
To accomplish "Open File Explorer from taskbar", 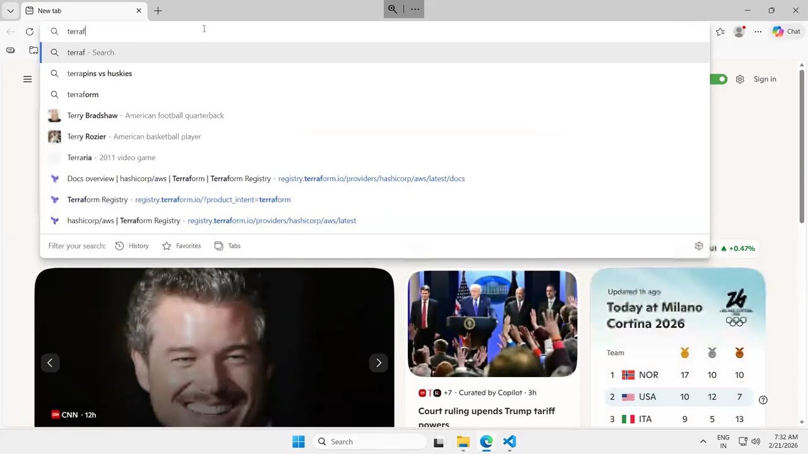I will tap(463, 442).
